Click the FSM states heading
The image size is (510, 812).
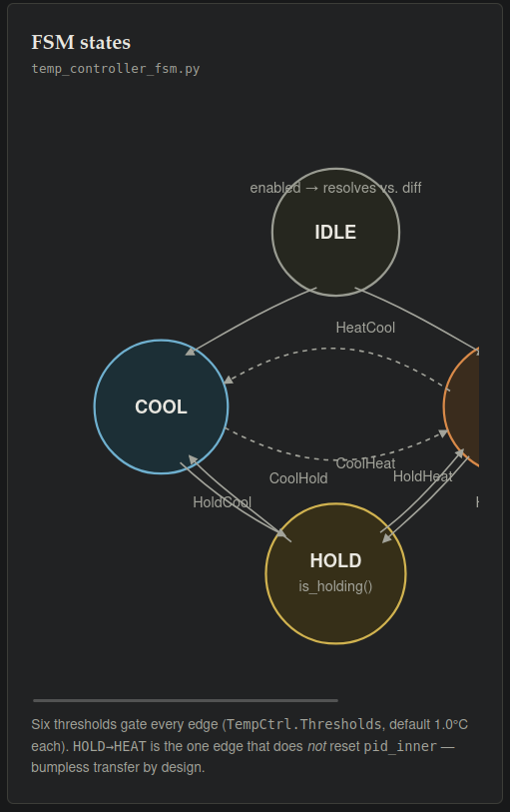[x=81, y=43]
